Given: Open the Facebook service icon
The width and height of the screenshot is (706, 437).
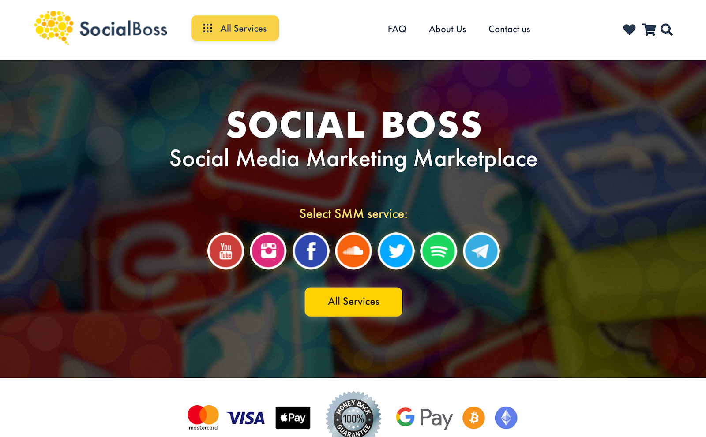Looking at the screenshot, I should tap(311, 251).
